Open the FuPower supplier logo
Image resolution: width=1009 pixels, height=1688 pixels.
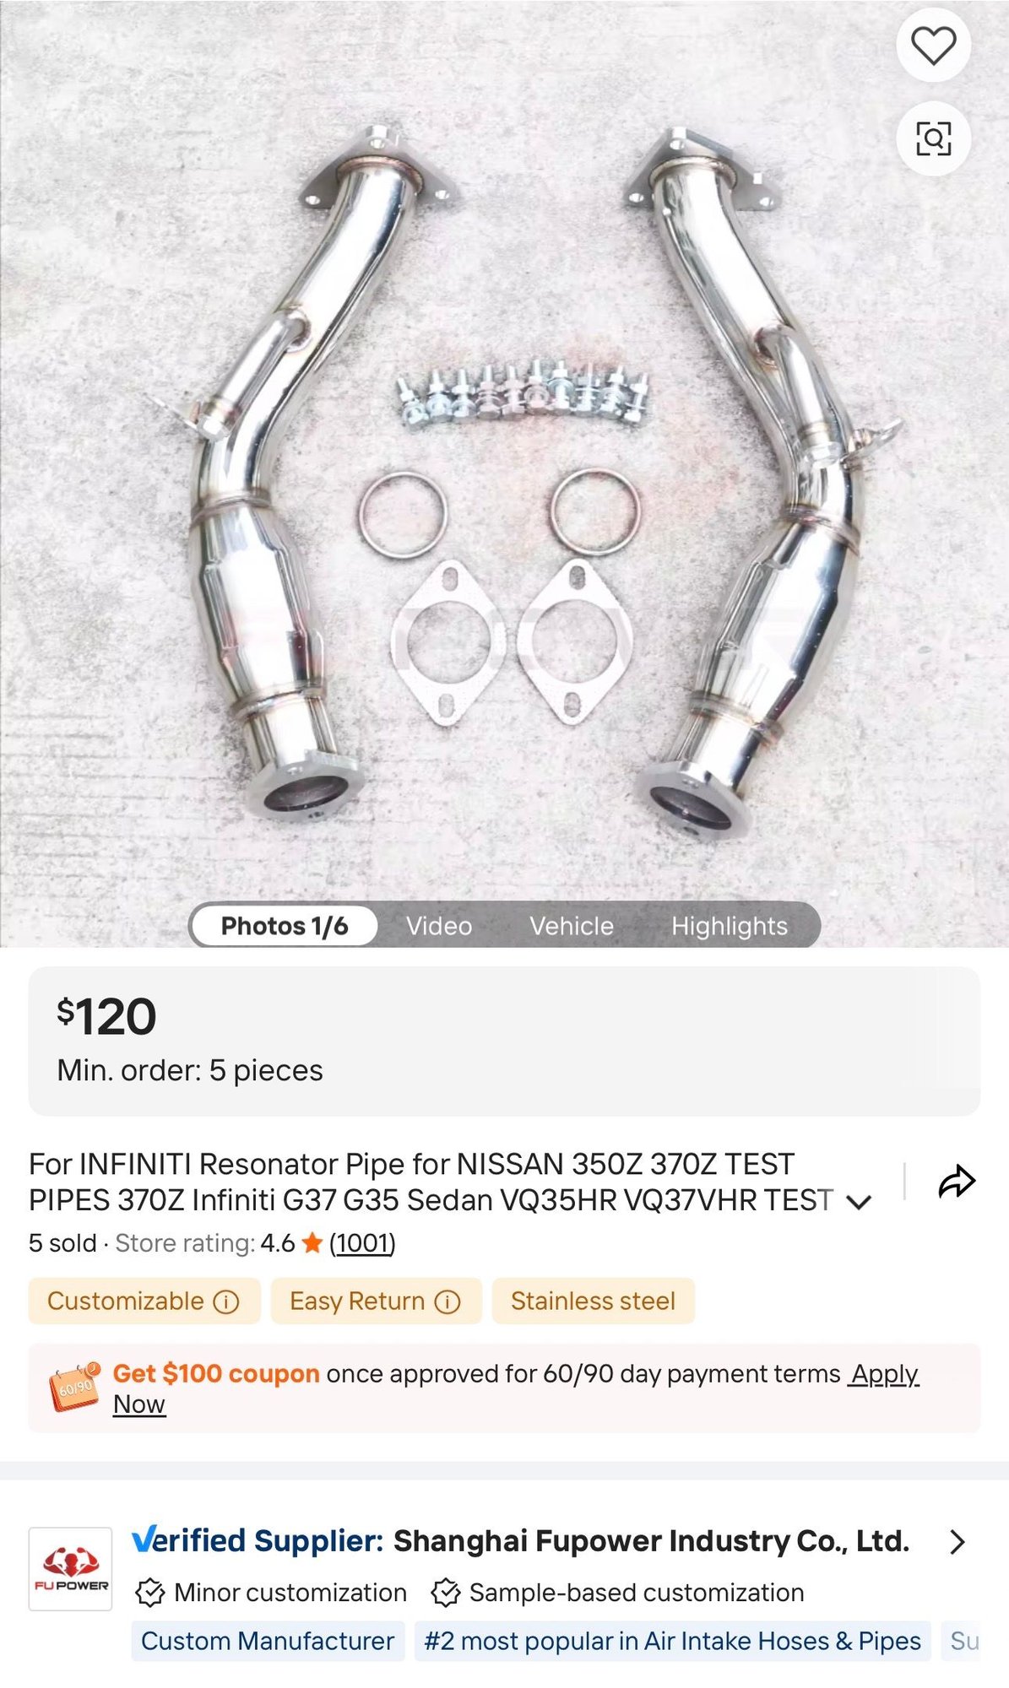coord(71,1569)
